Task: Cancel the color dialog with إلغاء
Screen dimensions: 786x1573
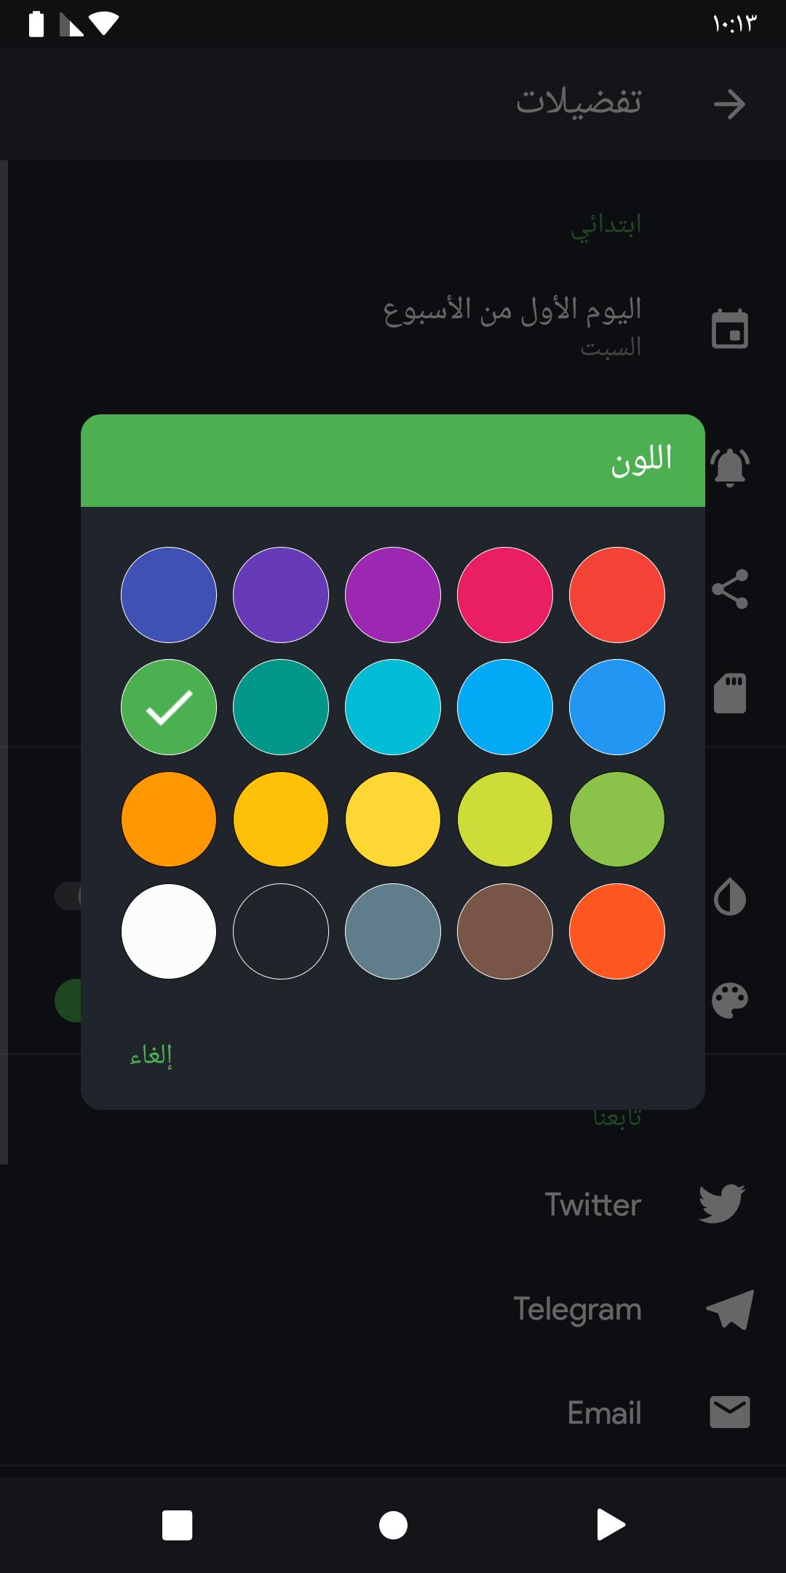Action: pyautogui.click(x=151, y=1054)
